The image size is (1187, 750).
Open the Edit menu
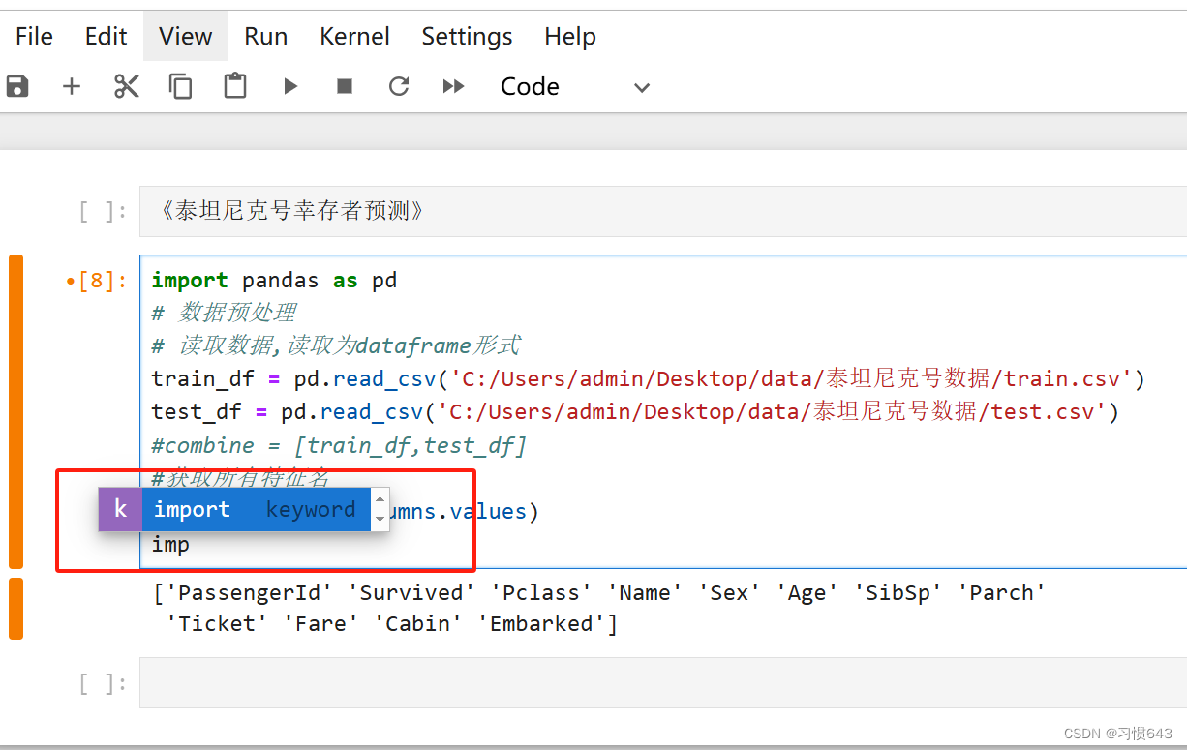[x=106, y=36]
